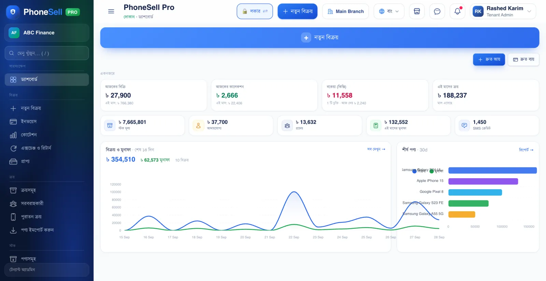Screen dimensions: 546x281
Task: Open প্রাপ্য sidebar item
Action: coord(47,161)
